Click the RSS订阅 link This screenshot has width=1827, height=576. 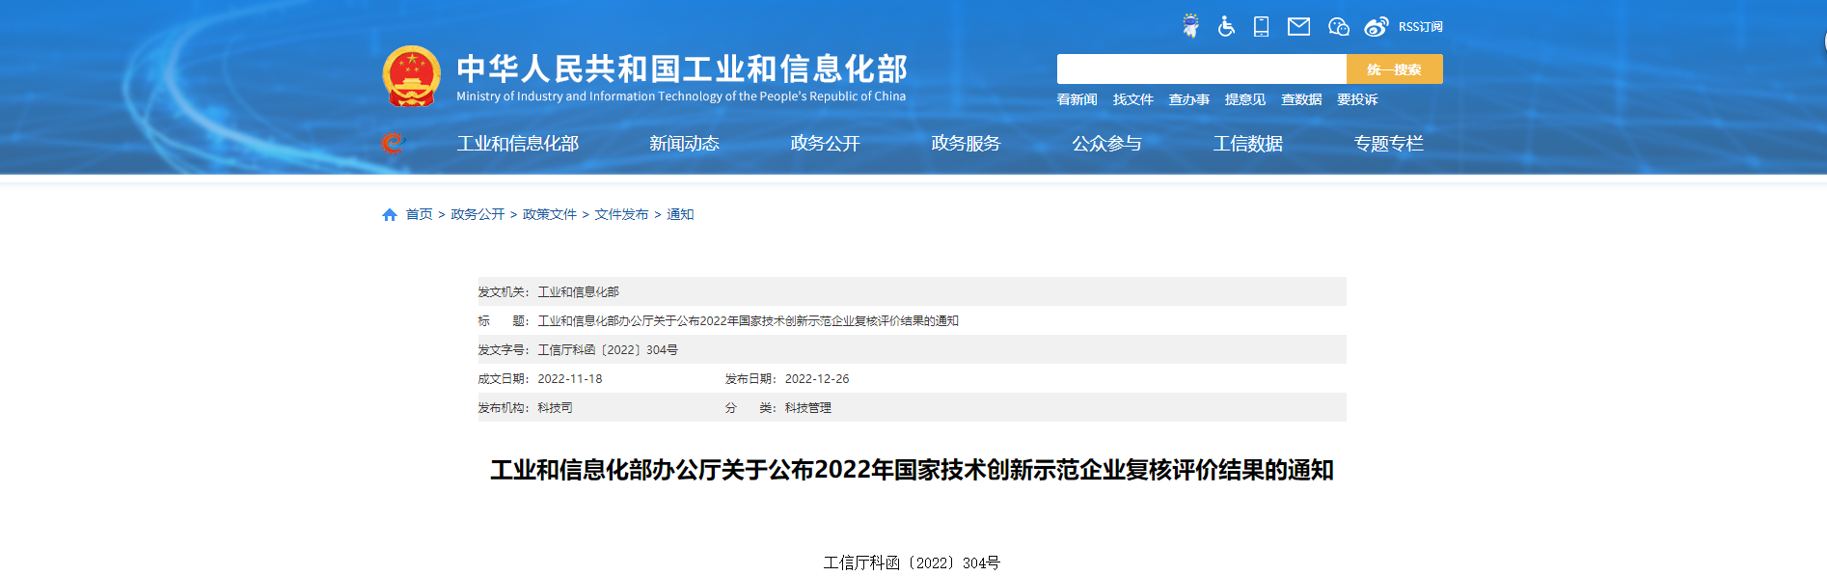pos(1420,27)
